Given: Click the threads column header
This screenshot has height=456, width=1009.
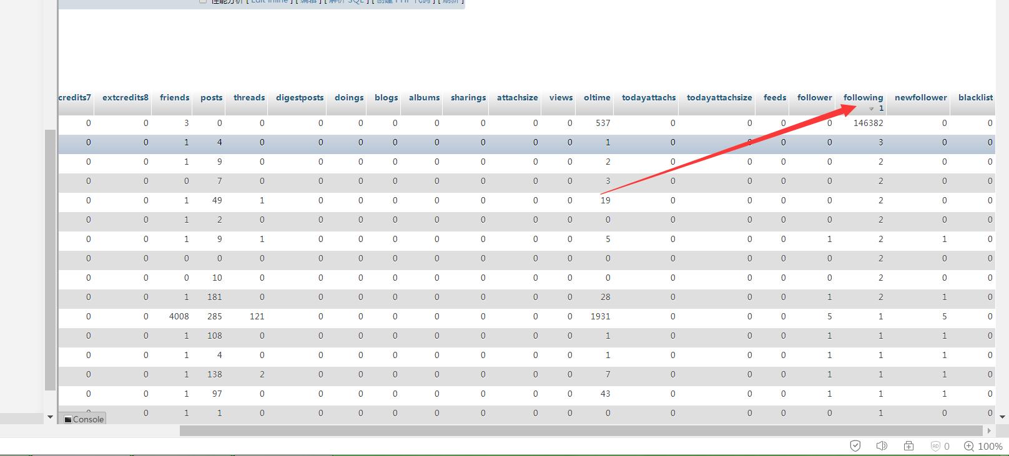Looking at the screenshot, I should point(249,97).
